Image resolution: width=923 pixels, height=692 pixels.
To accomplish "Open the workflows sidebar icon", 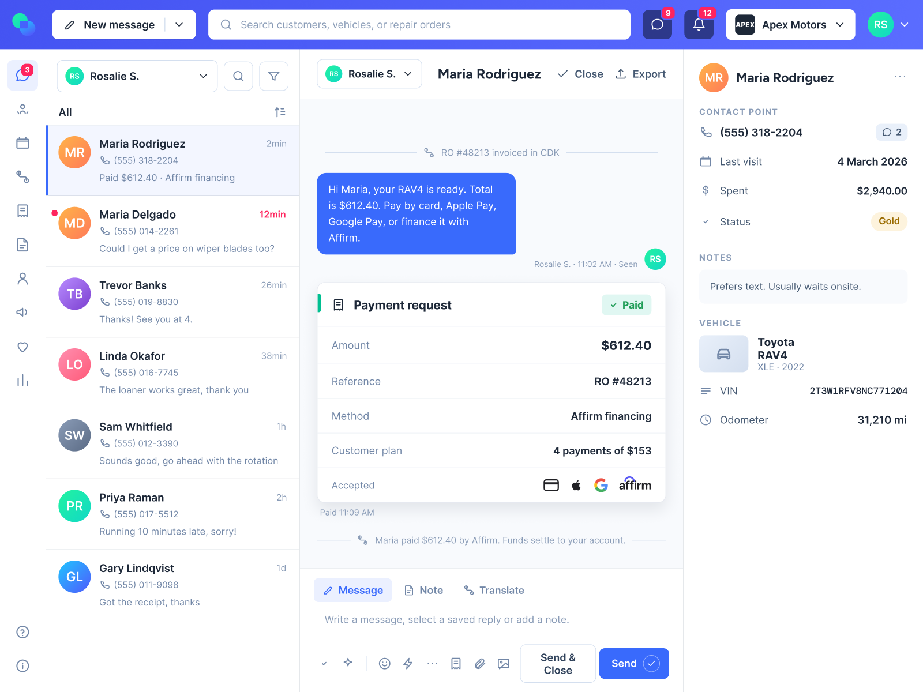I will pos(22,177).
